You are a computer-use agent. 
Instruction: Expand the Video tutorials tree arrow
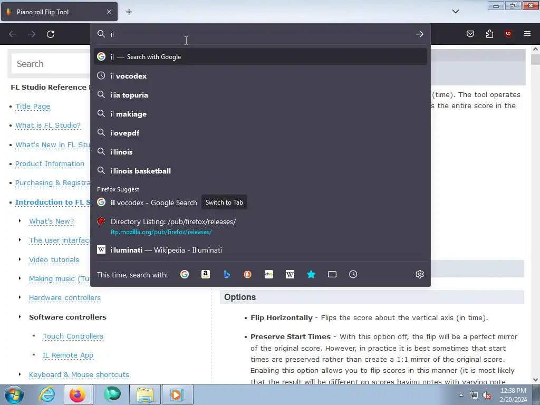point(20,259)
